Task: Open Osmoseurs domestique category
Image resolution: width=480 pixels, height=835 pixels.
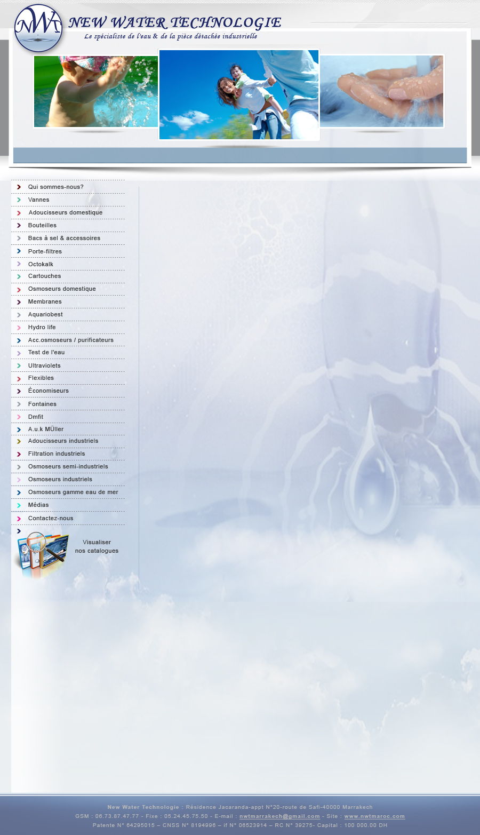Action: (62, 289)
